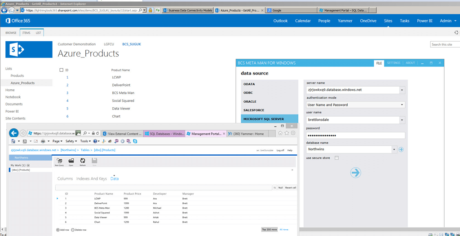Click Log off in Management Portal
The image size is (460, 236).
pos(280,150)
